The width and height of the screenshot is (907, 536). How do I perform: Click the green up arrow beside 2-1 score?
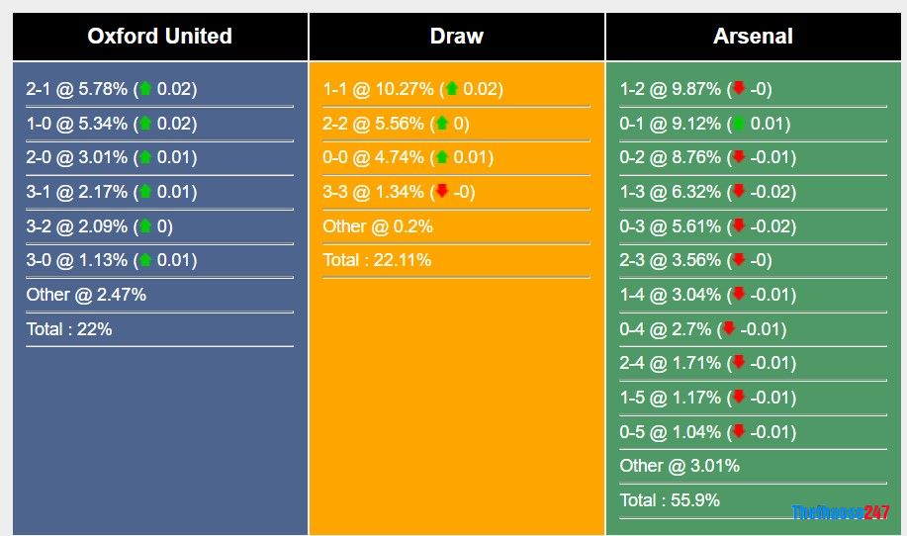point(145,89)
